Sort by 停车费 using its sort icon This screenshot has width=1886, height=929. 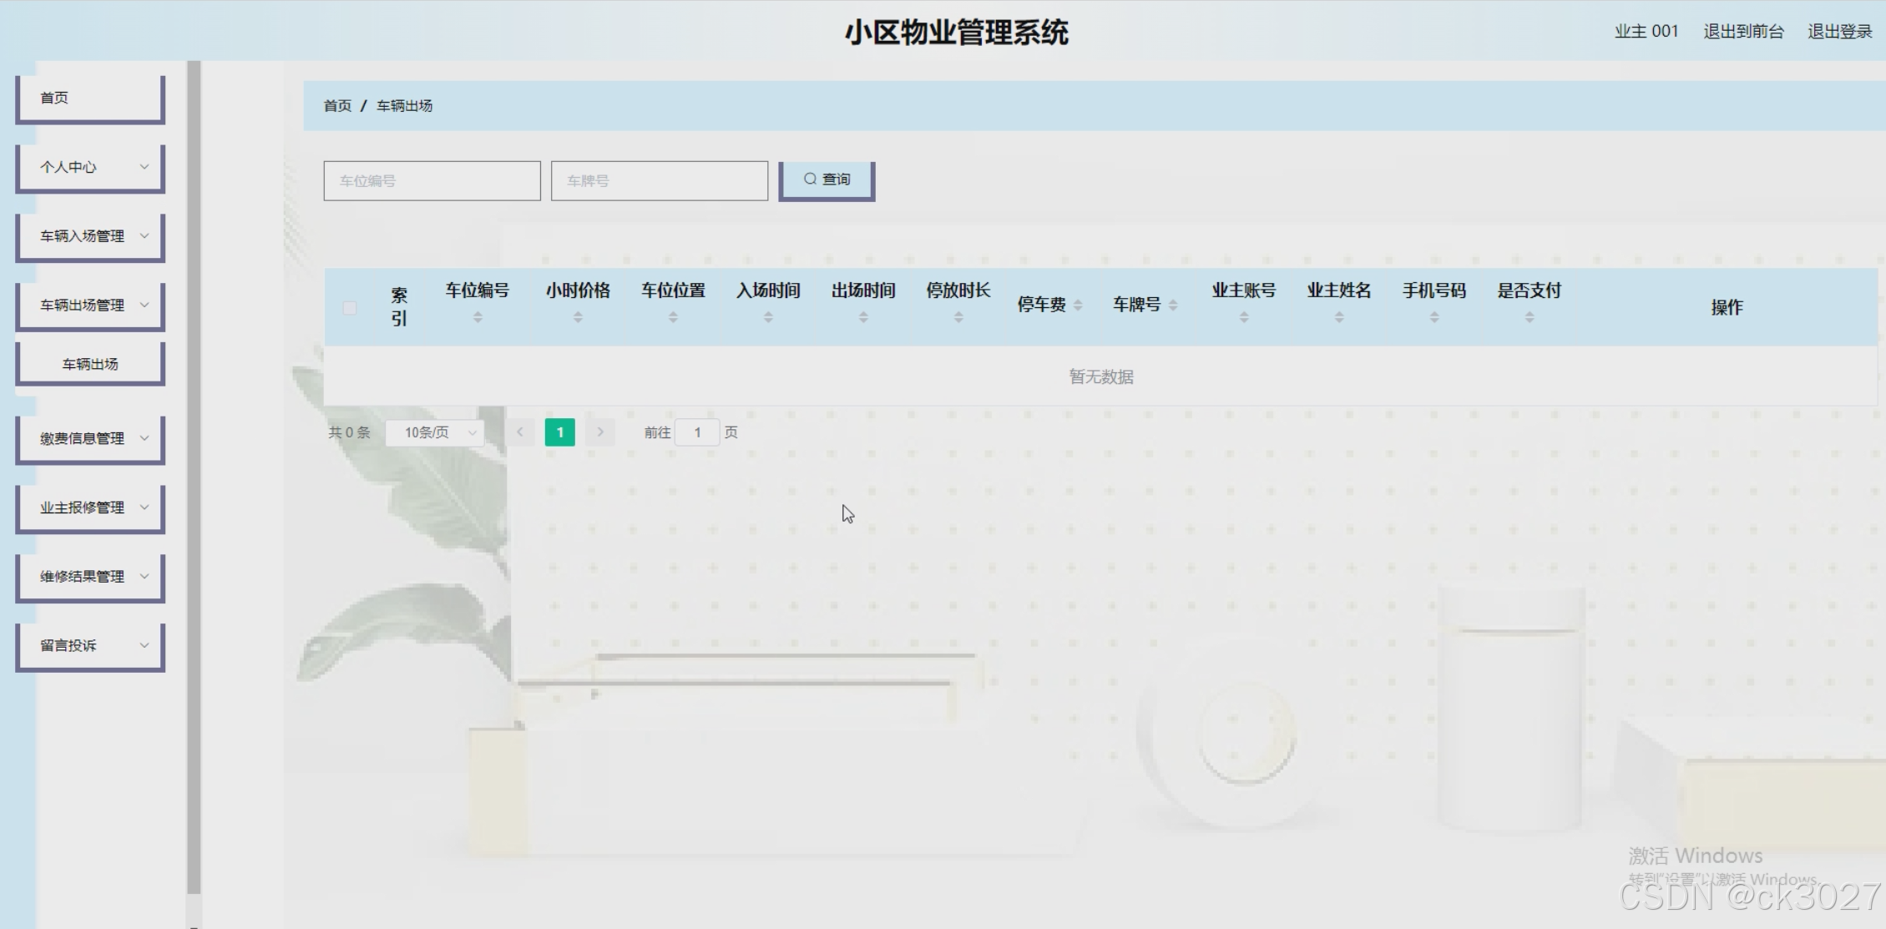pyautogui.click(x=1078, y=305)
